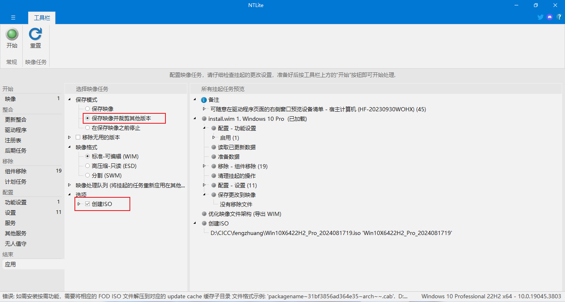Expand 移除 - 组件移除 (19) node
This screenshot has height=302, width=565.
(204, 166)
